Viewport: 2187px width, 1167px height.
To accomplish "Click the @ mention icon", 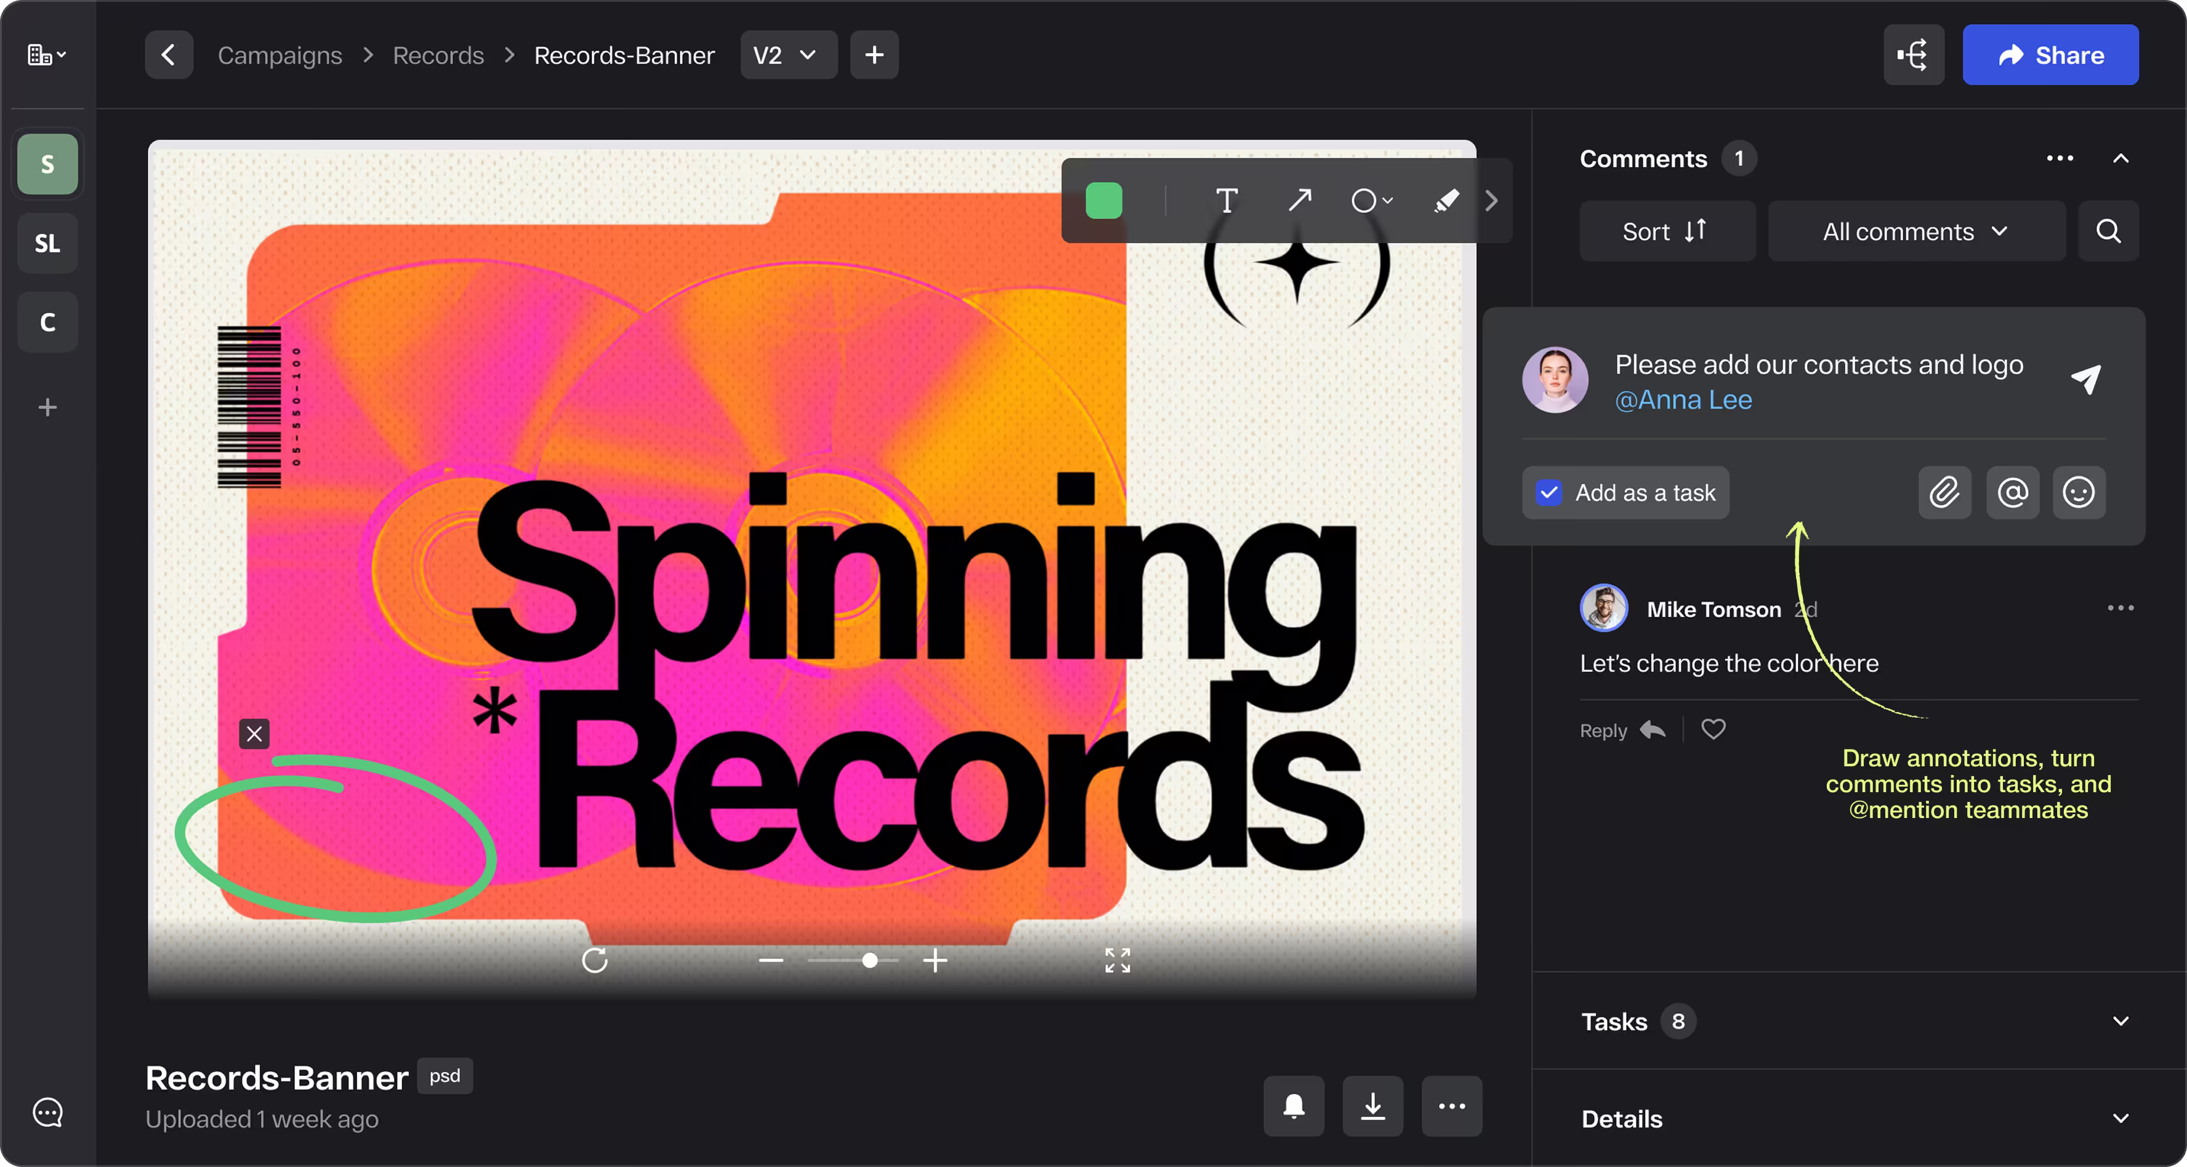I will [x=2012, y=492].
